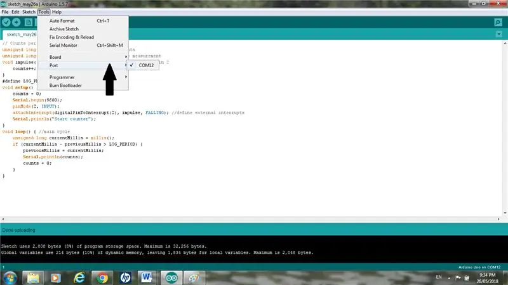Click 'void loop()' line in editor
Image resolution: width=508 pixels, height=285 pixels.
36,132
